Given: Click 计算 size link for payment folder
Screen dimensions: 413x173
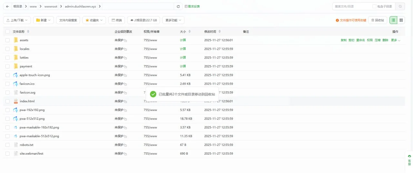Looking at the screenshot, I should coord(183,66).
